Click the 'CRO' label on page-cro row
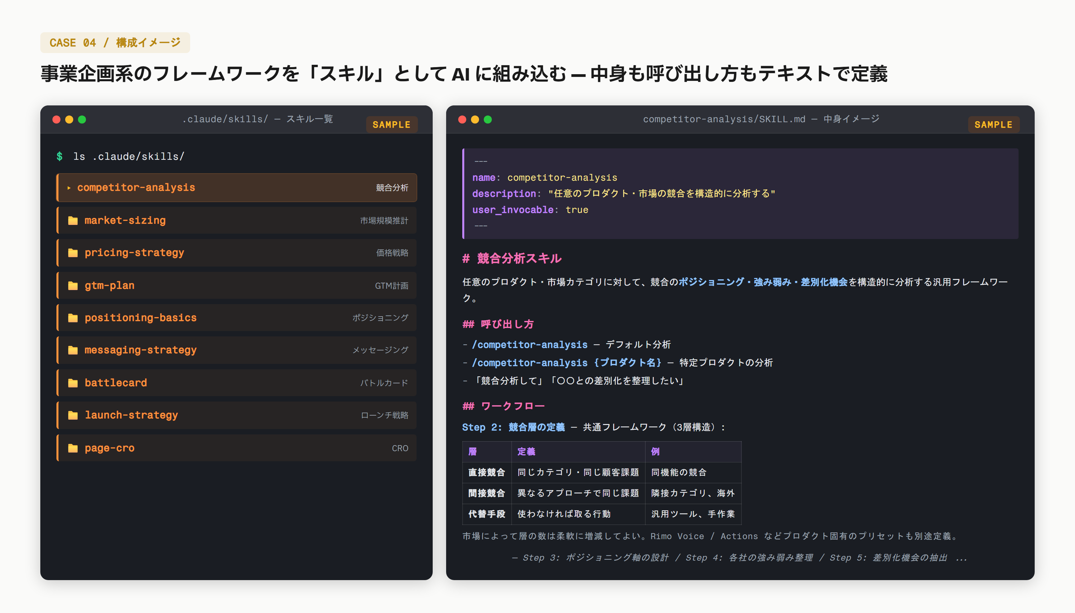The image size is (1075, 613). (400, 449)
